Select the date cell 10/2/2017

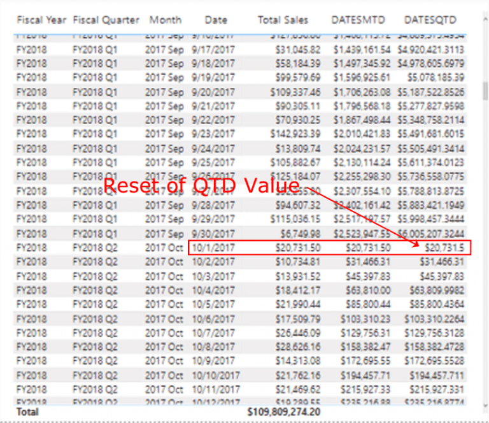[213, 261]
